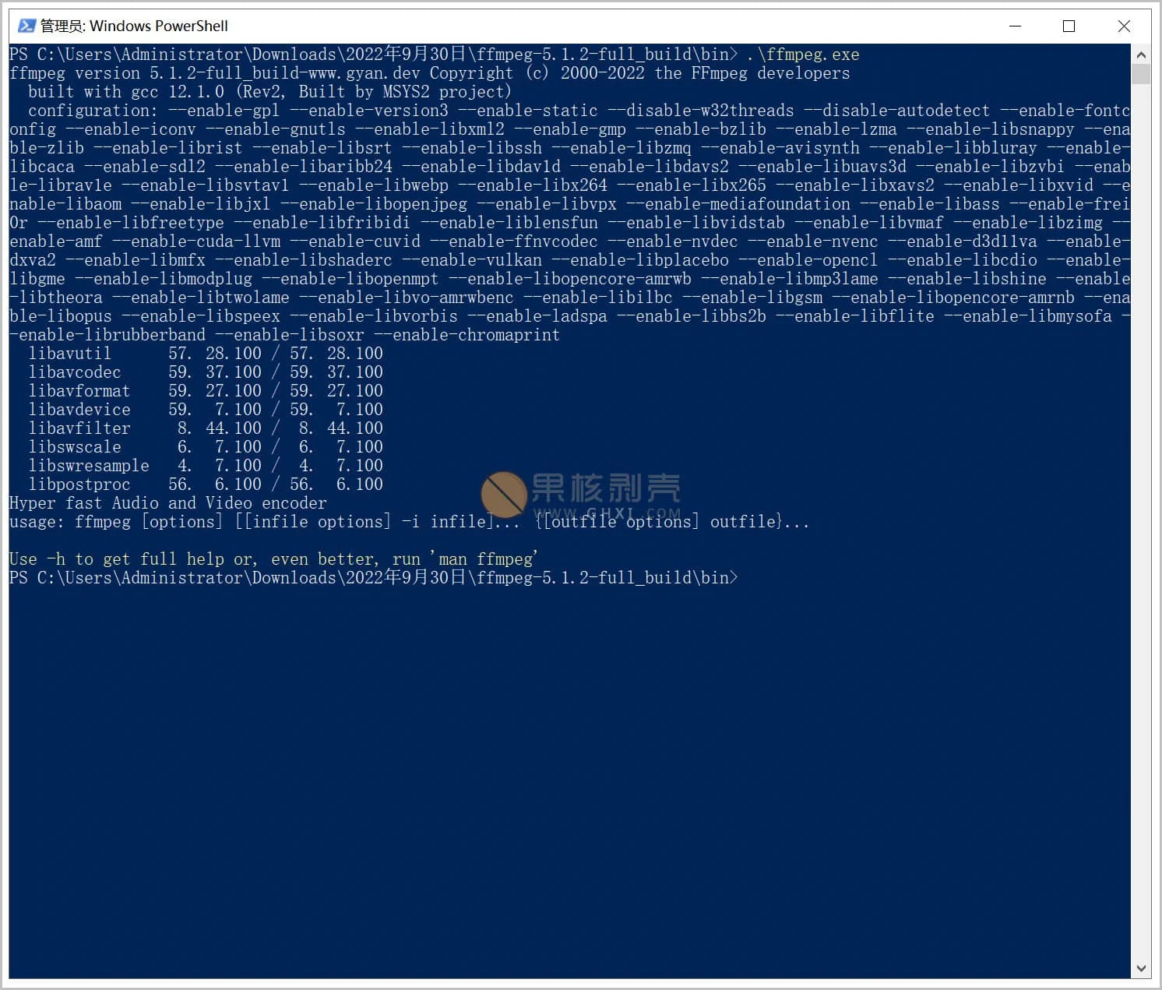Click the close window icon
This screenshot has height=990, width=1162.
click(x=1124, y=26)
